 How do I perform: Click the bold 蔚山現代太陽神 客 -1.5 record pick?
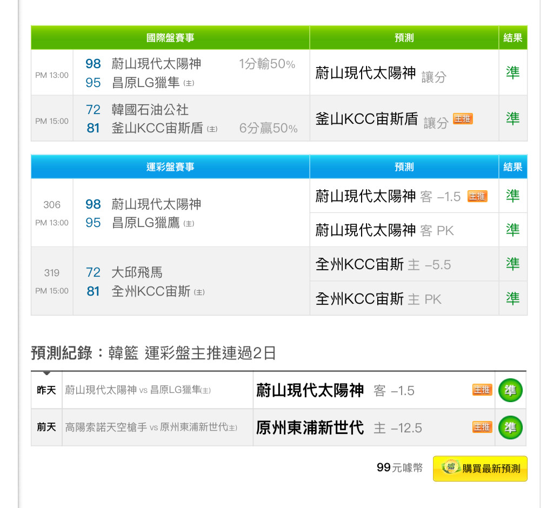pyautogui.click(x=335, y=390)
